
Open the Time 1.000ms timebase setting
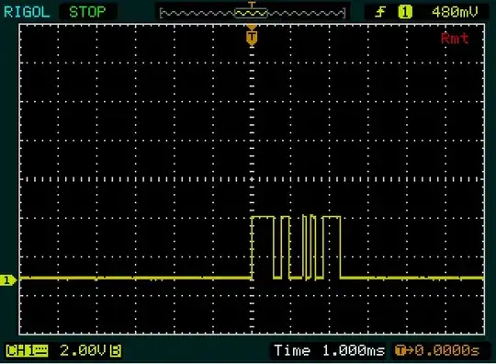click(x=329, y=350)
